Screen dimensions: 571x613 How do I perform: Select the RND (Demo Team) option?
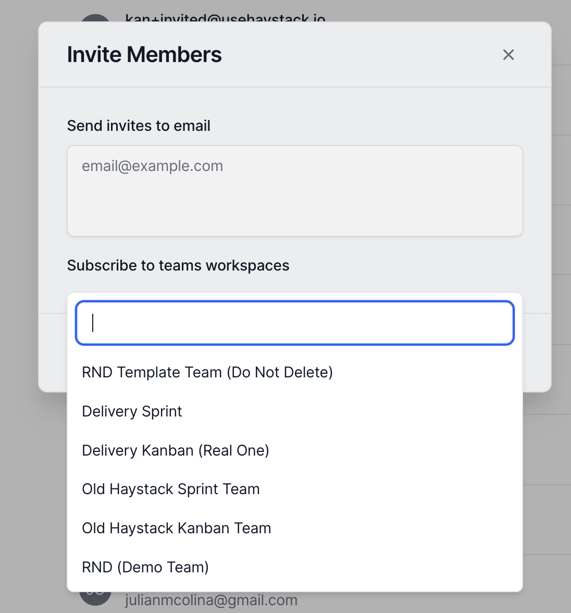145,567
